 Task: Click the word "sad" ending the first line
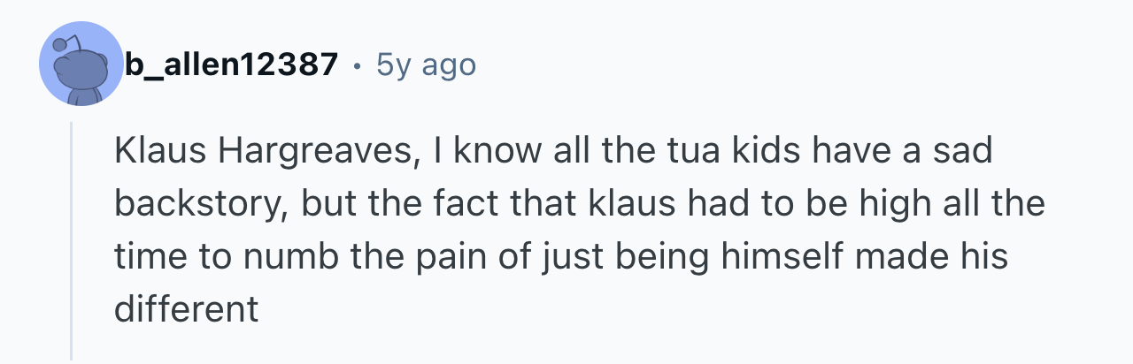click(964, 151)
